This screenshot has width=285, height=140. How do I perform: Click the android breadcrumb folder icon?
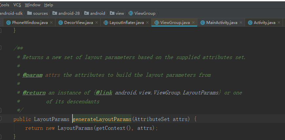pos(87,13)
